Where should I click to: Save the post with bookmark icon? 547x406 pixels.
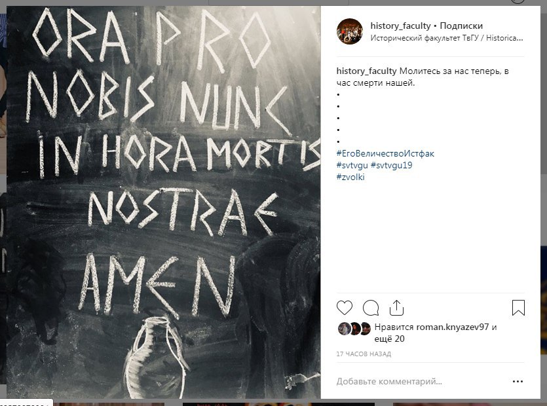click(x=518, y=308)
